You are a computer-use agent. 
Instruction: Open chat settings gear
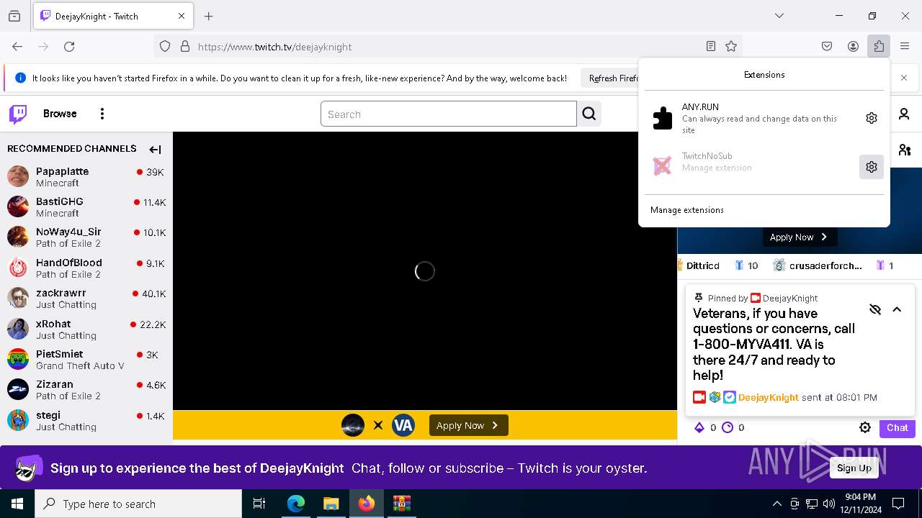pyautogui.click(x=865, y=427)
